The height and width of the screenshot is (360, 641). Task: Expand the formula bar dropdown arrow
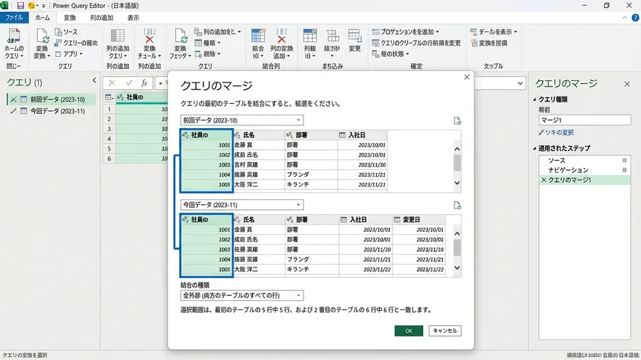click(x=520, y=83)
